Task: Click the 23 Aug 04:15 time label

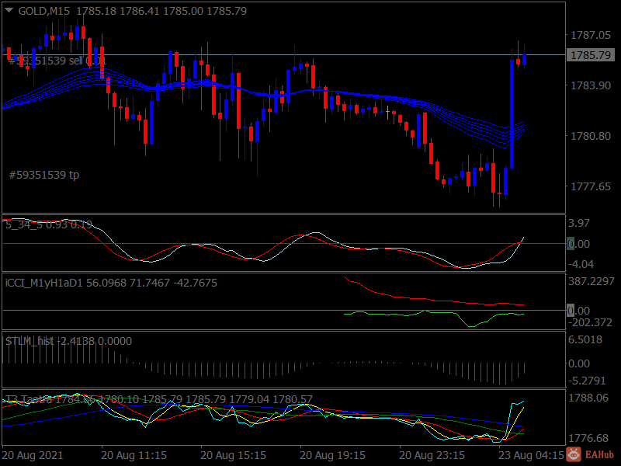Action: [531, 455]
